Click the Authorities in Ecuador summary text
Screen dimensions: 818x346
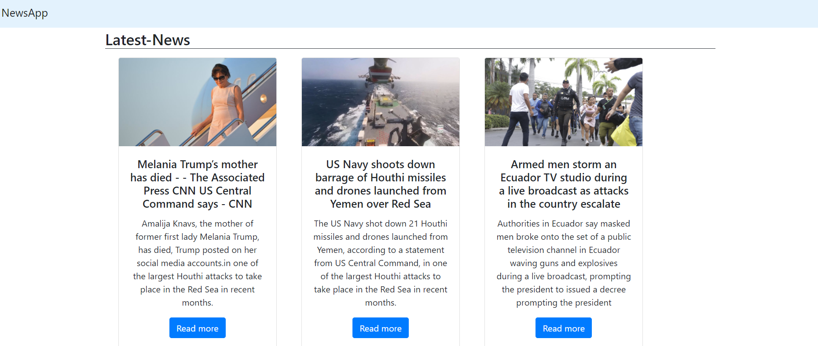pyautogui.click(x=563, y=263)
